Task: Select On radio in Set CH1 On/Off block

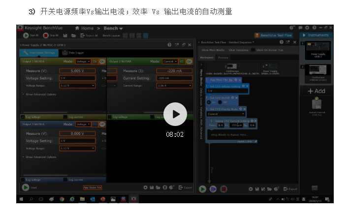Action: pyautogui.click(x=209, y=102)
